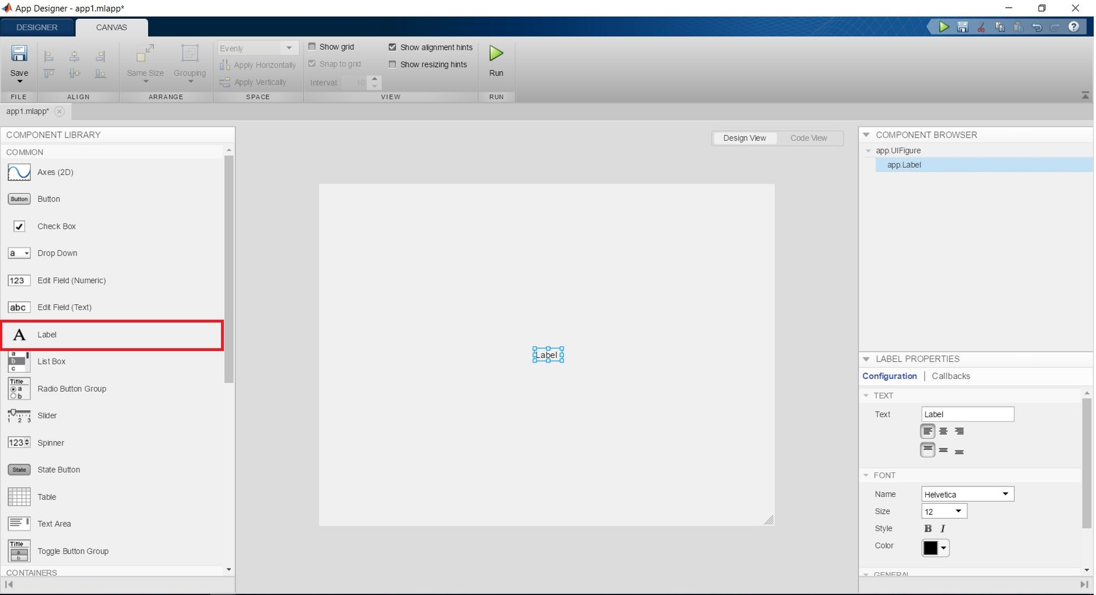The width and height of the screenshot is (1096, 595).
Task: Choose the Table component
Action: point(46,497)
